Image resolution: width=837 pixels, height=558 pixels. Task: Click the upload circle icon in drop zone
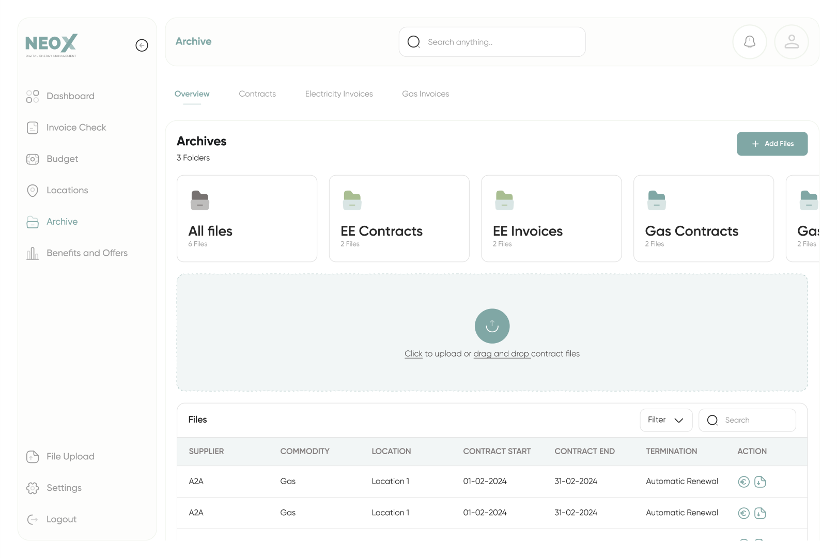click(x=492, y=326)
